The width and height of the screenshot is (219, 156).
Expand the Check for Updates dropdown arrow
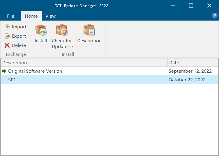(72, 46)
